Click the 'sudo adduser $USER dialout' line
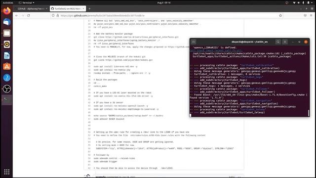The image size is (316, 178). pos(109,119)
